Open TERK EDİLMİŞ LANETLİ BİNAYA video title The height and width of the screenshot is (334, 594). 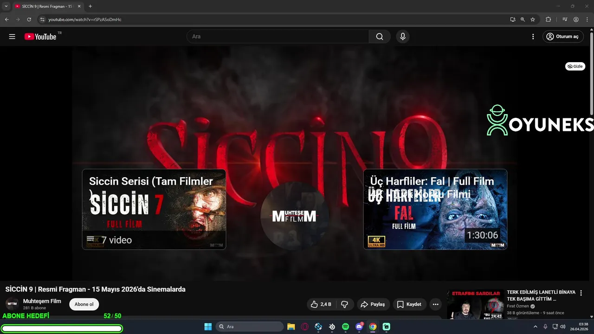[x=541, y=295]
